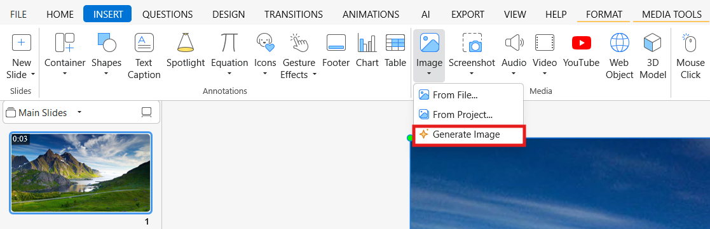Switch to the HOME tab
710x229 pixels.
coord(60,15)
